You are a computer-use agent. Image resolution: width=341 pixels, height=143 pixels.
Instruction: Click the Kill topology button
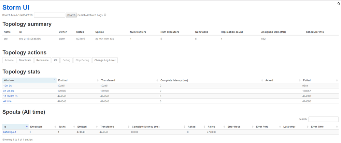[56, 60]
